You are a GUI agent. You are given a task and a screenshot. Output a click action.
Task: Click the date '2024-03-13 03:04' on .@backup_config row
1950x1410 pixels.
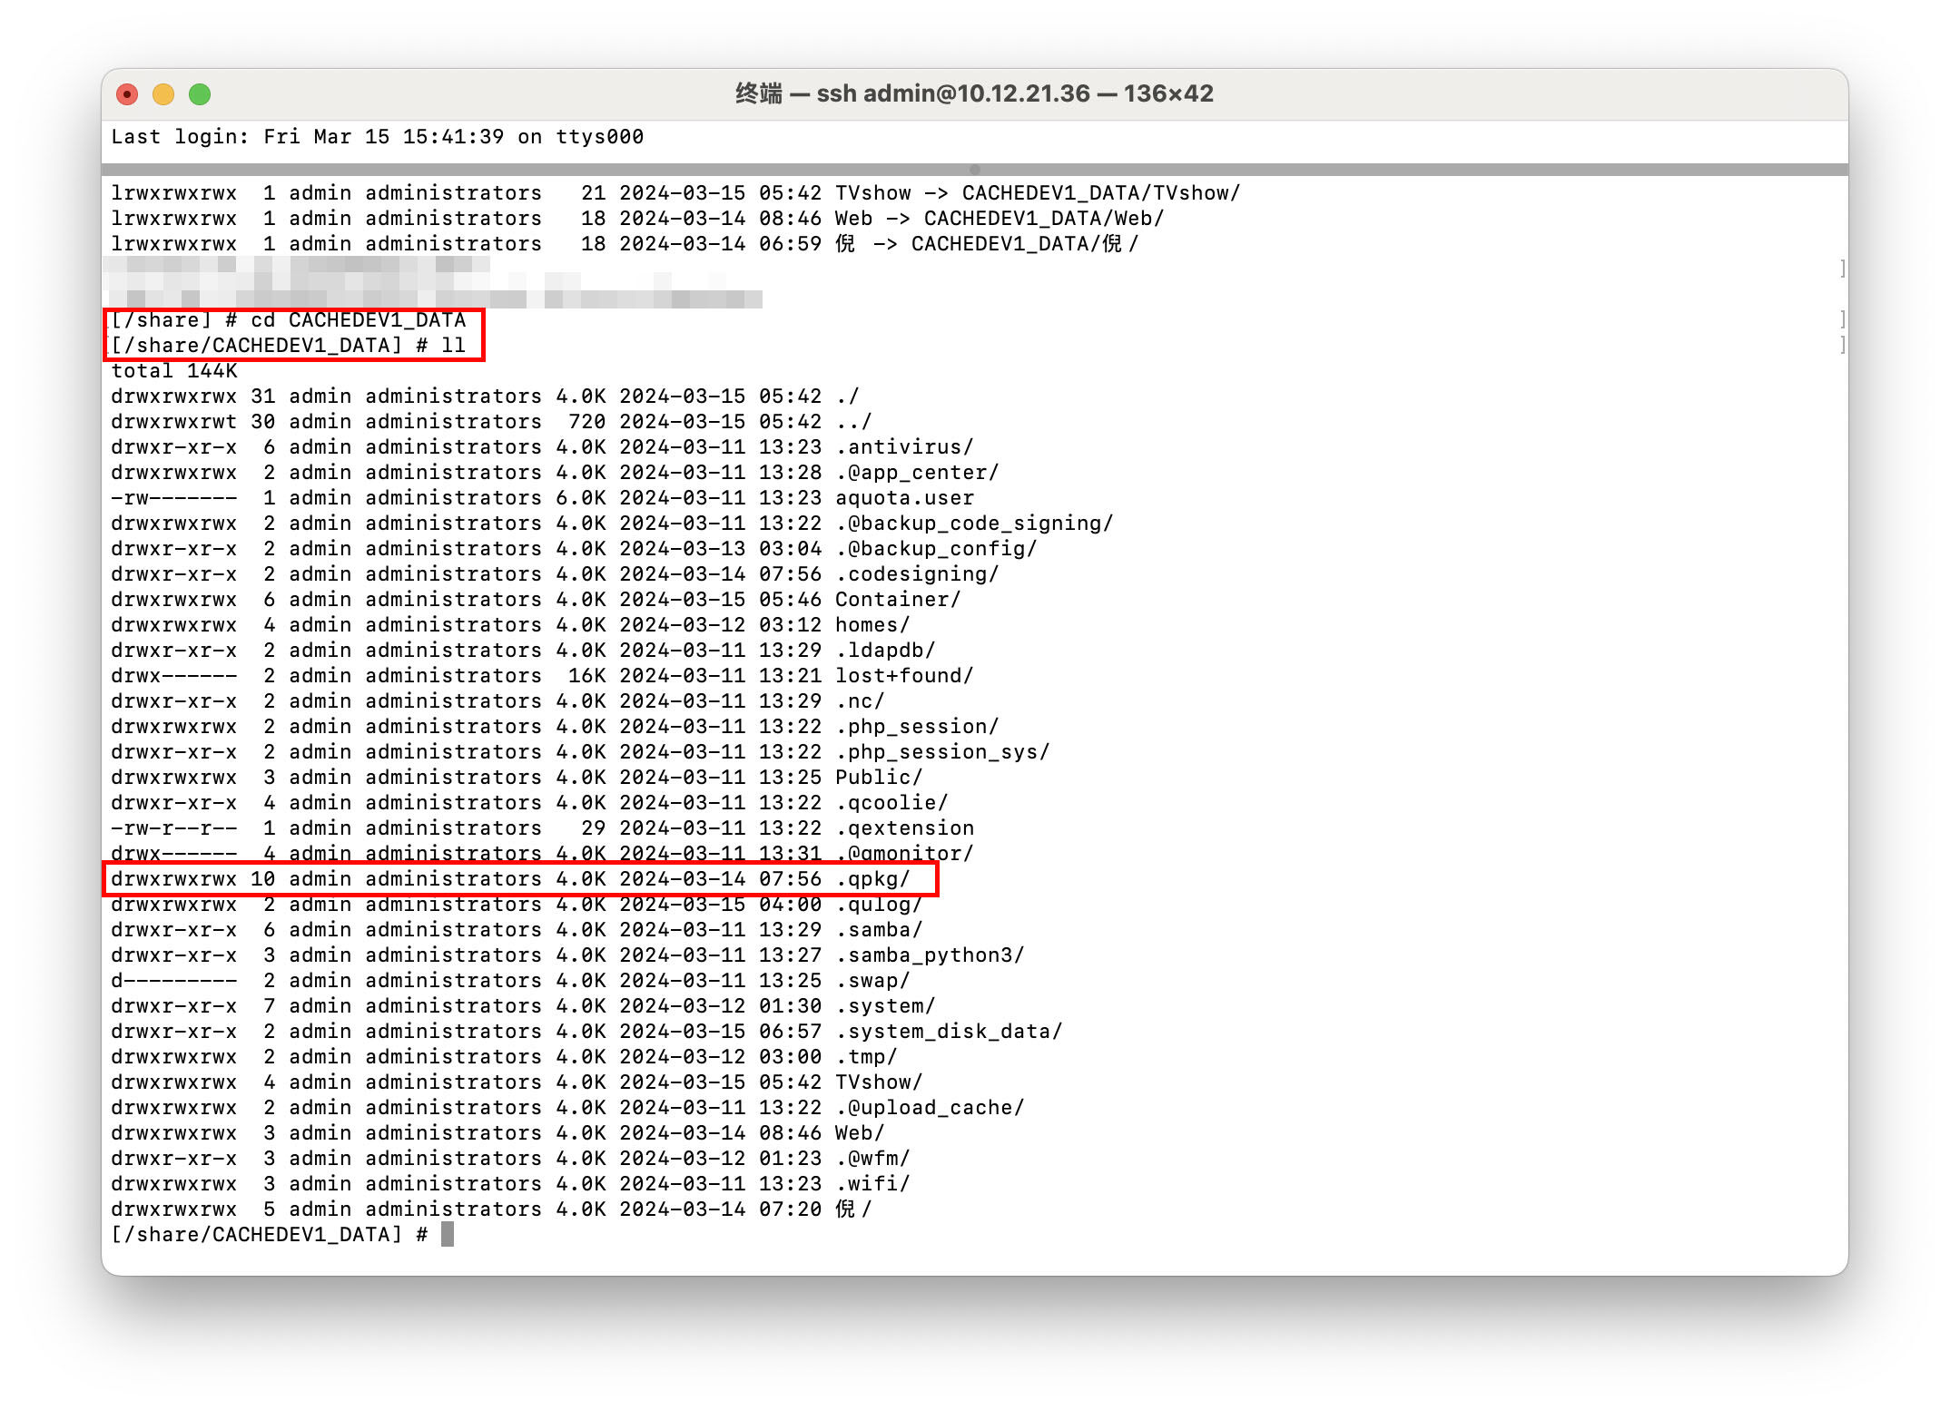point(720,549)
